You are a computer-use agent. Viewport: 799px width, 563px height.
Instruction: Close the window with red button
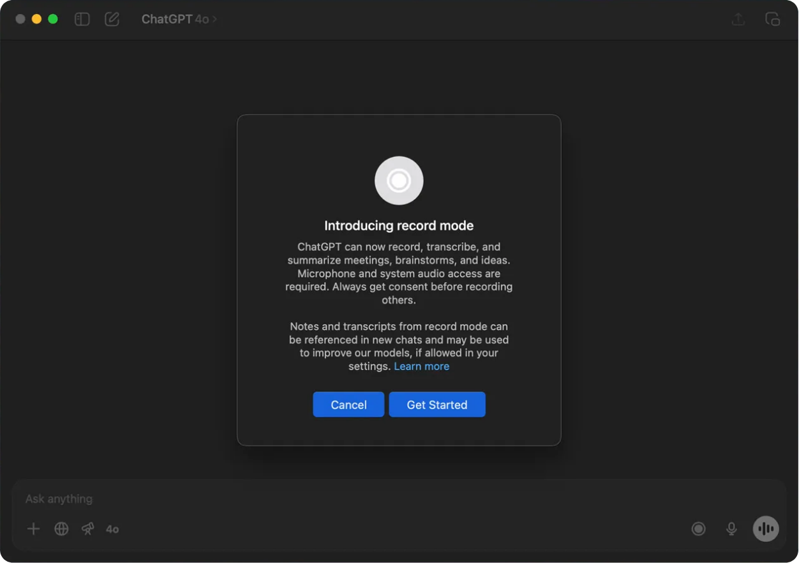click(20, 19)
